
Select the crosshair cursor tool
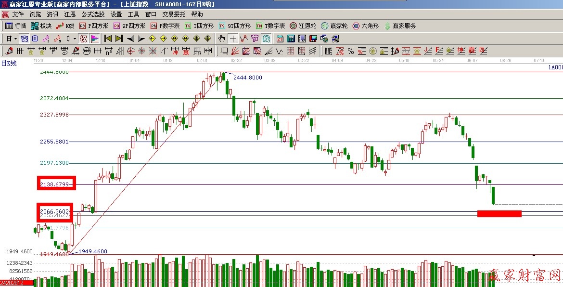coord(233,39)
